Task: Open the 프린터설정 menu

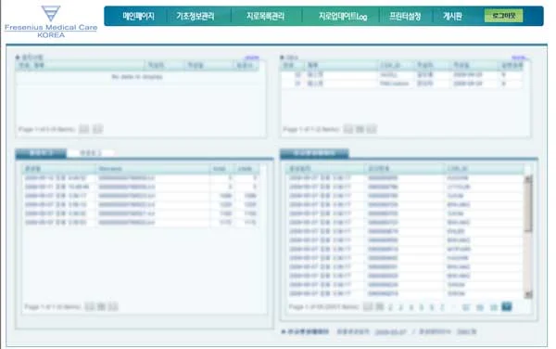Action: [x=405, y=16]
